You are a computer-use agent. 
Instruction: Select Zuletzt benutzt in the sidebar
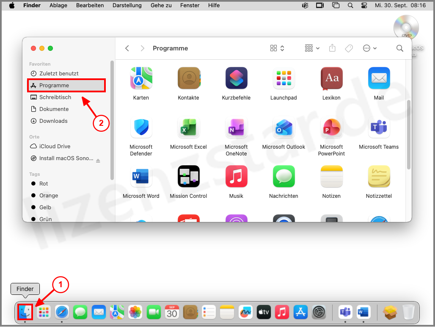click(66, 74)
